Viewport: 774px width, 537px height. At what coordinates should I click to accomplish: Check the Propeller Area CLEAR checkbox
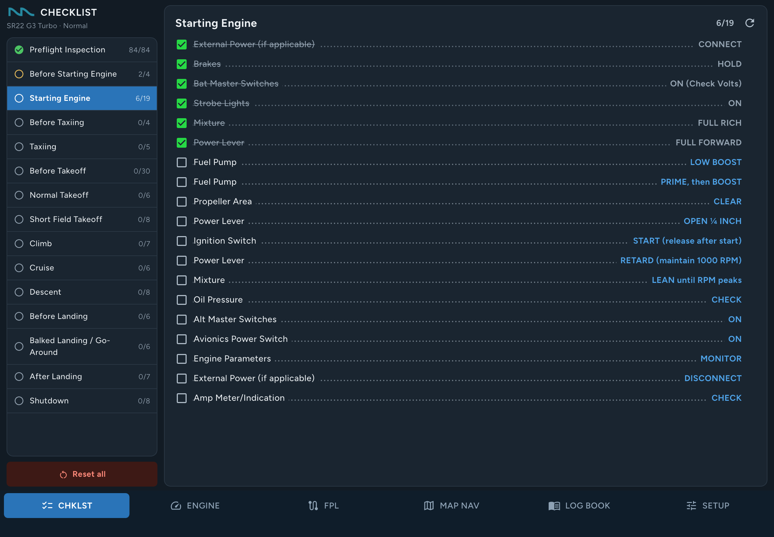point(182,202)
